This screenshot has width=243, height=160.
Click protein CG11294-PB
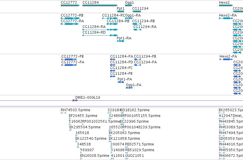[x=137, y=59]
